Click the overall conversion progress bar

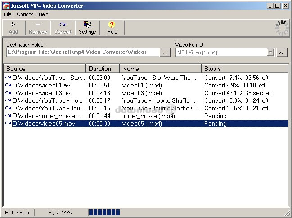pyautogui.click(x=186, y=212)
